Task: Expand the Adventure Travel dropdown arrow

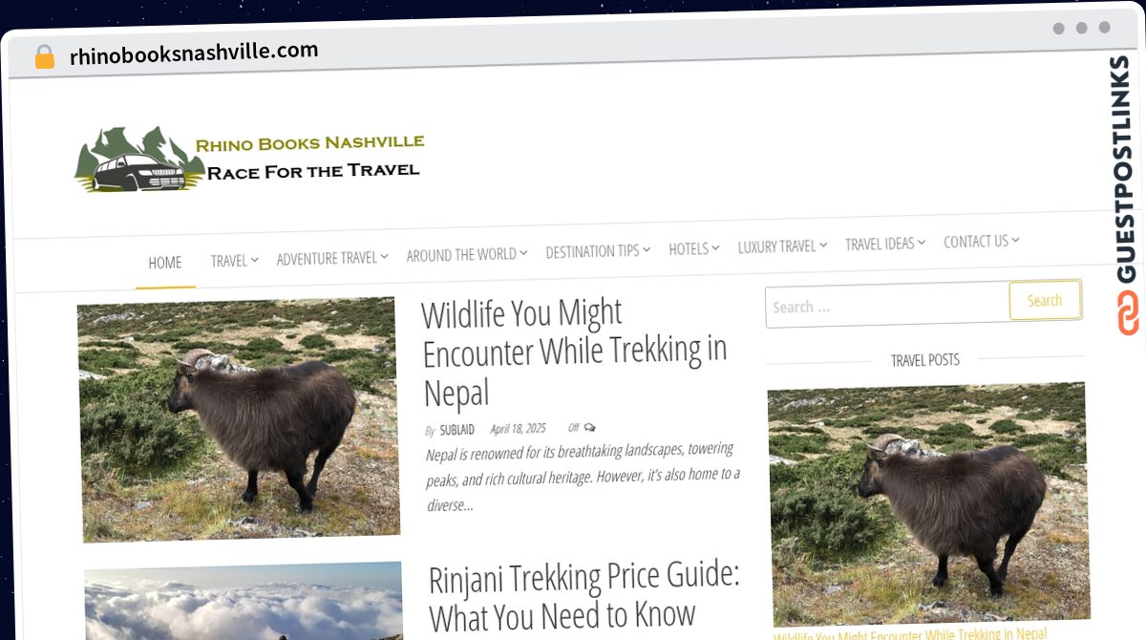Action: pyautogui.click(x=384, y=256)
